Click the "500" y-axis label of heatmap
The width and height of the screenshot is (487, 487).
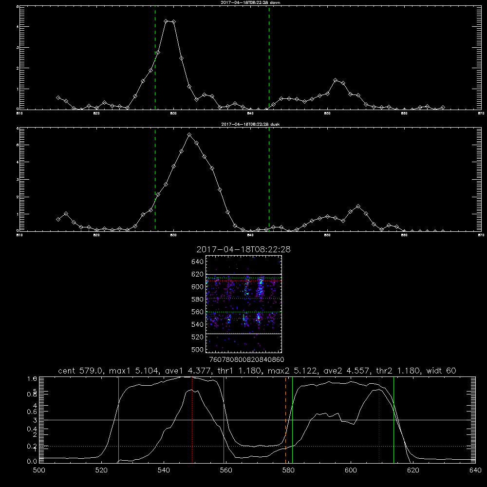pos(198,349)
